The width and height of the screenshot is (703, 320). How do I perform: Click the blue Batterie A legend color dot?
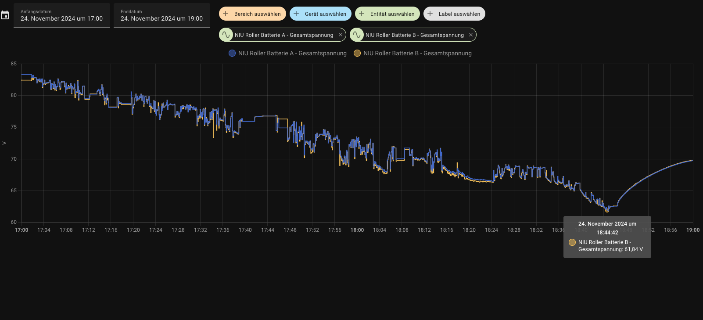tap(232, 53)
